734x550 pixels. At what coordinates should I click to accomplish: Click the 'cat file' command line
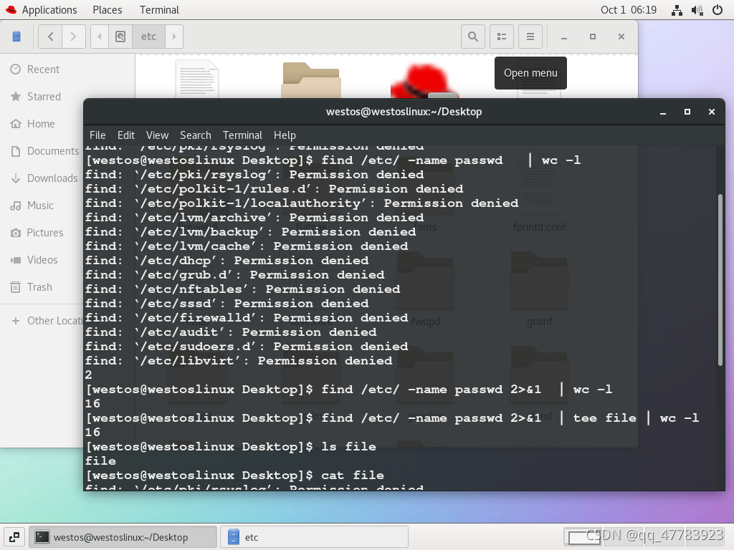[x=234, y=476]
